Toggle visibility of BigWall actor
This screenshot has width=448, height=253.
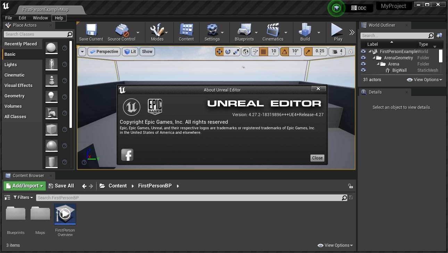[x=363, y=70]
